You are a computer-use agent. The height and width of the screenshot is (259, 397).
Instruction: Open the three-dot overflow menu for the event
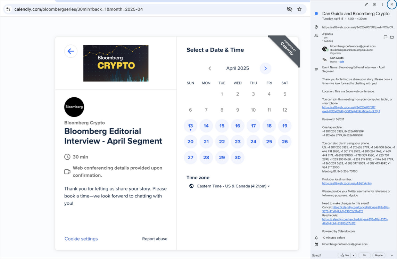click(382, 4)
